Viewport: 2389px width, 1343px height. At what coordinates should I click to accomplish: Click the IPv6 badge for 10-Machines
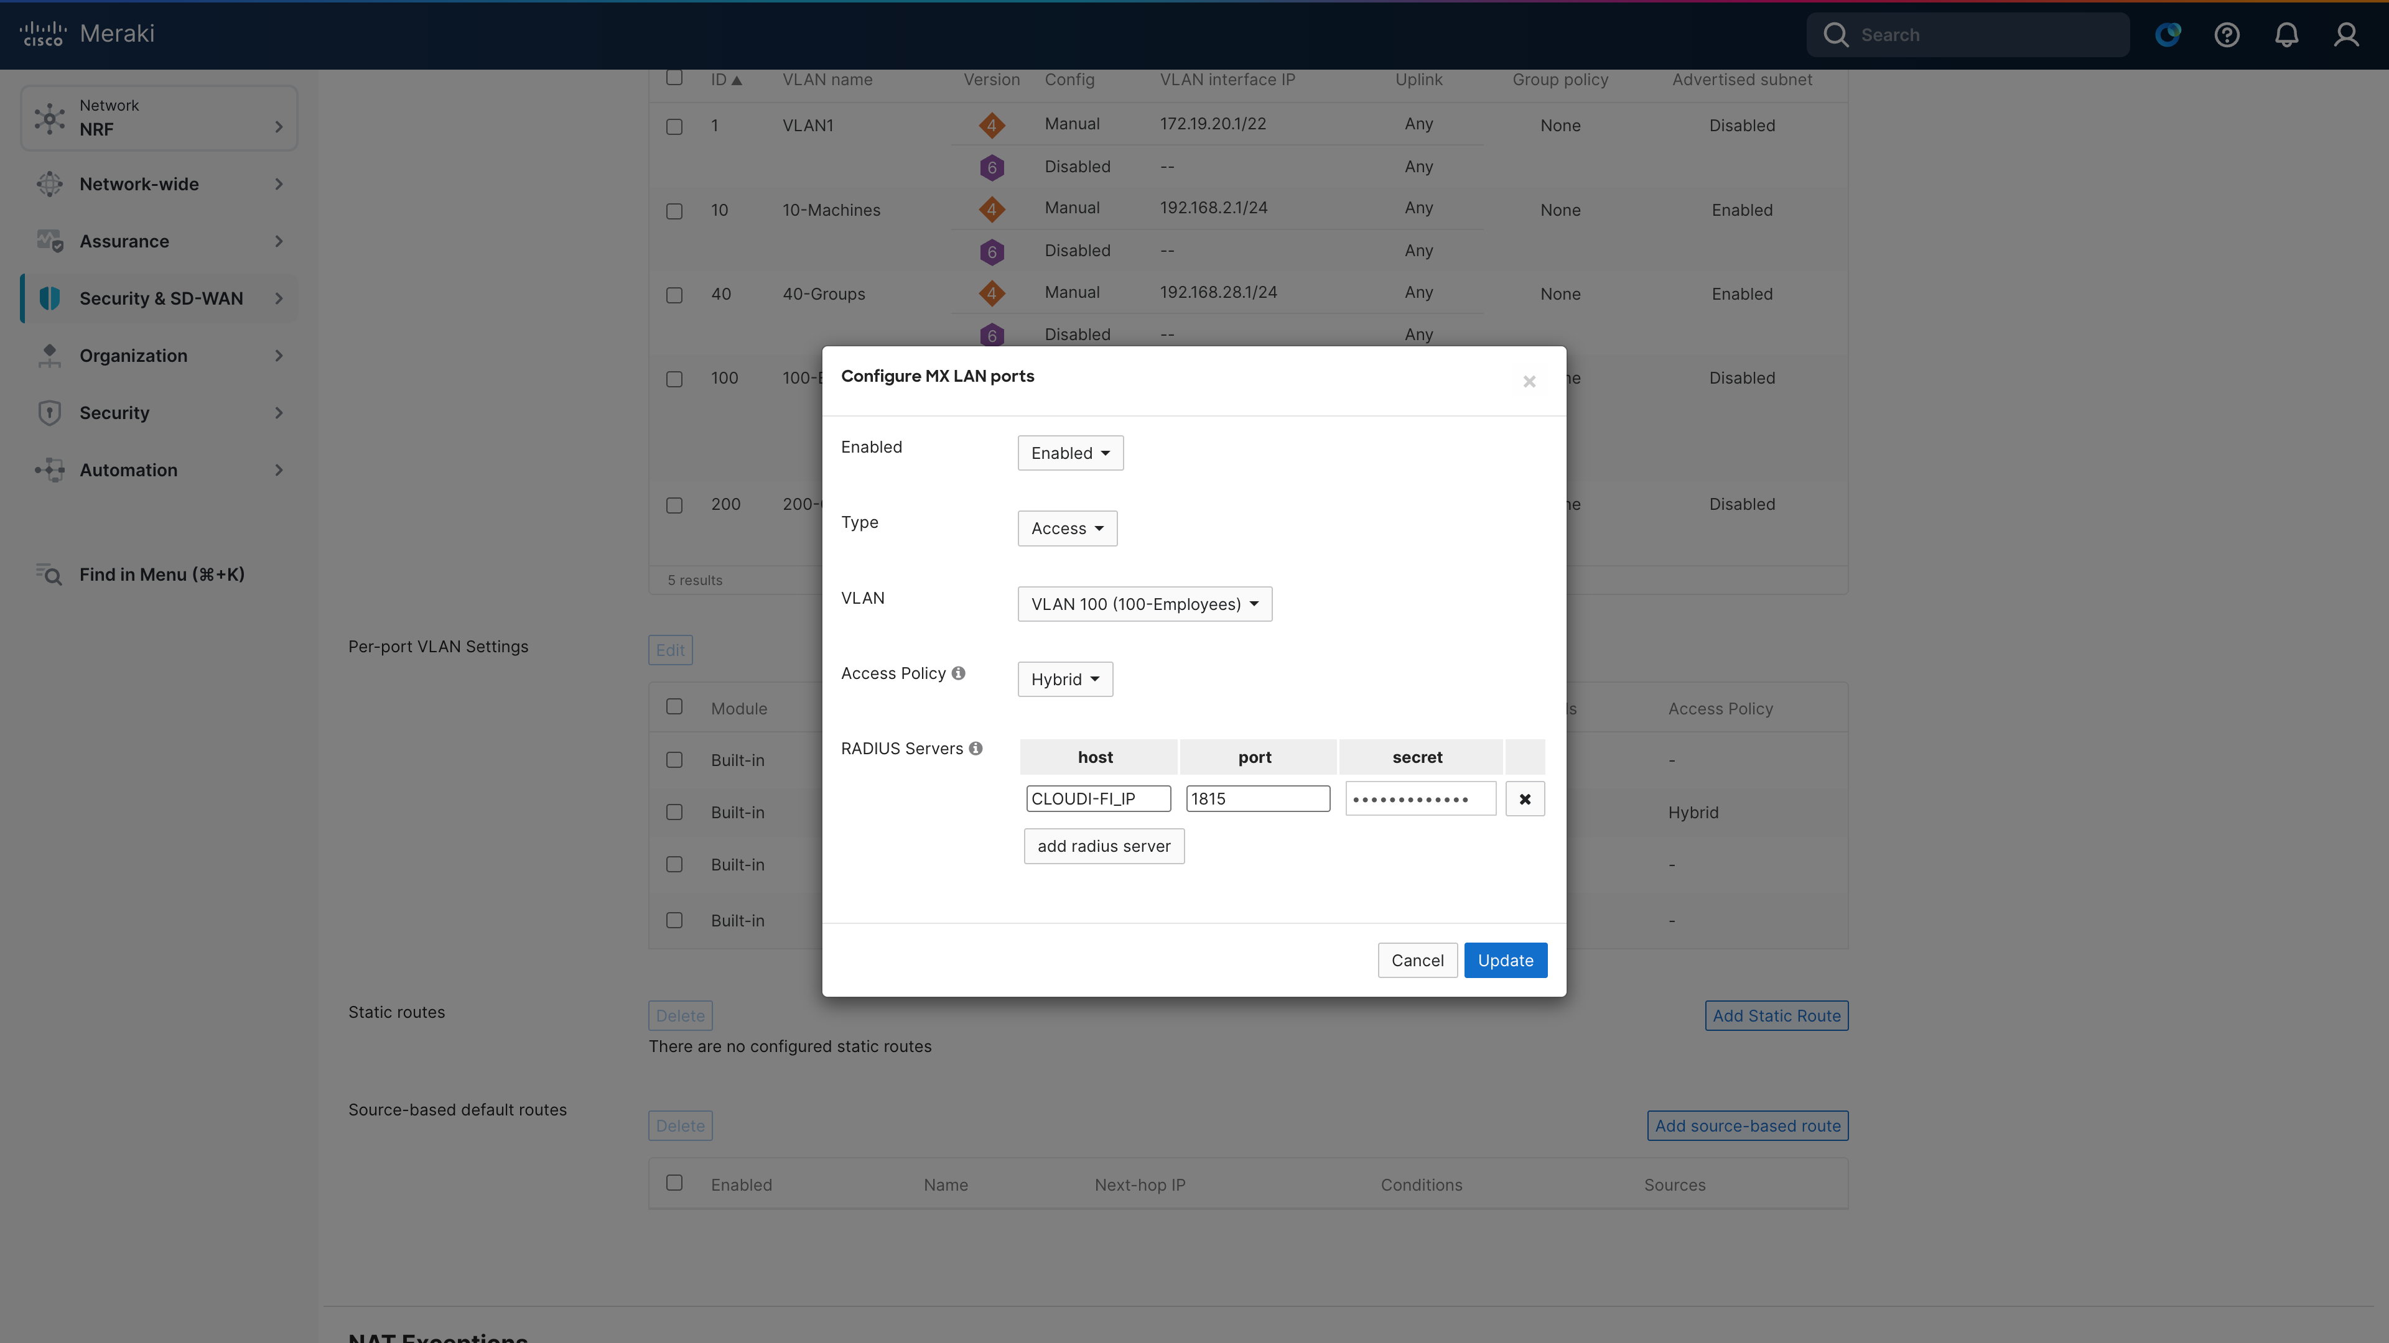point(992,252)
